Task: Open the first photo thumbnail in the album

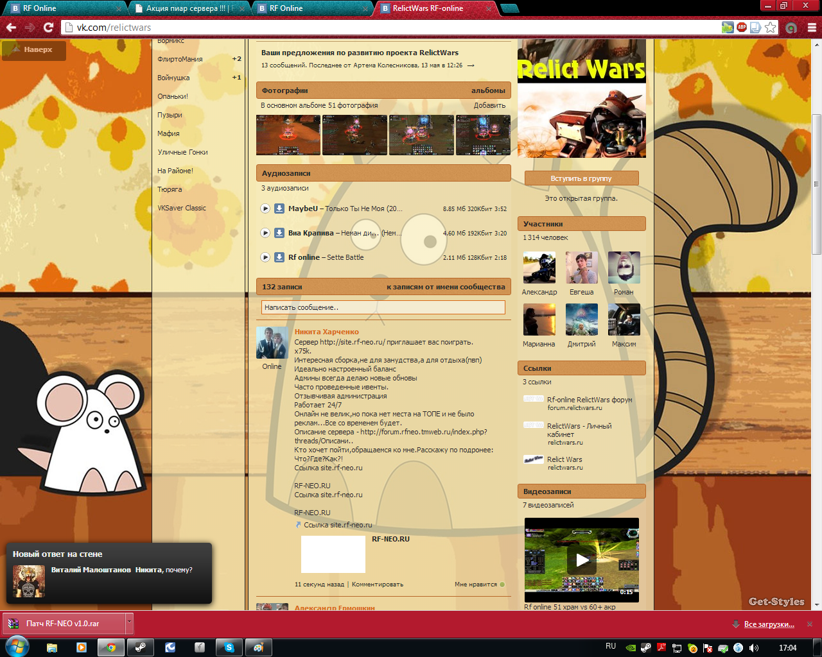Action: (x=288, y=135)
